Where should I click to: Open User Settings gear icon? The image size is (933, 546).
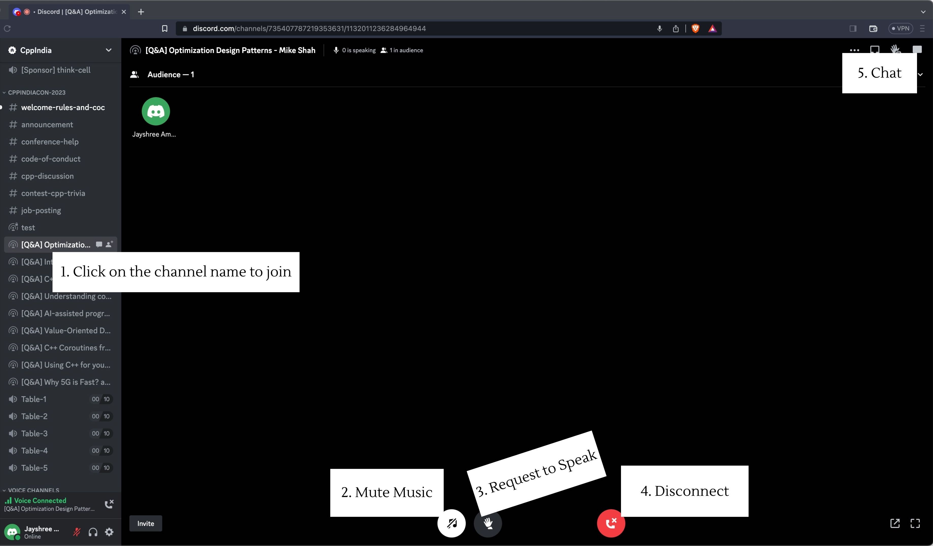click(109, 532)
